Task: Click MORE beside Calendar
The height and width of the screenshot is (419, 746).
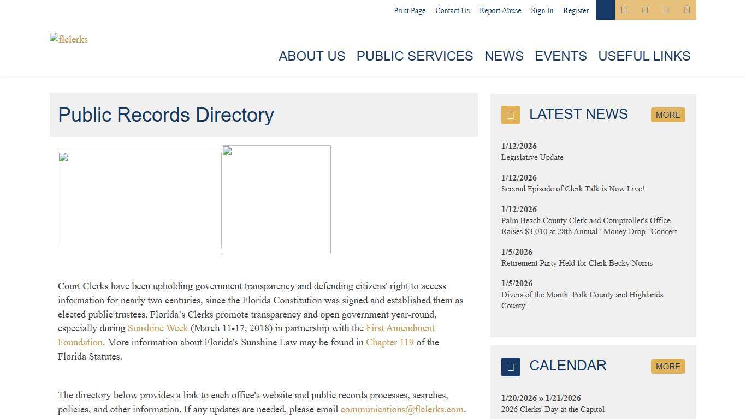Action: click(667, 366)
